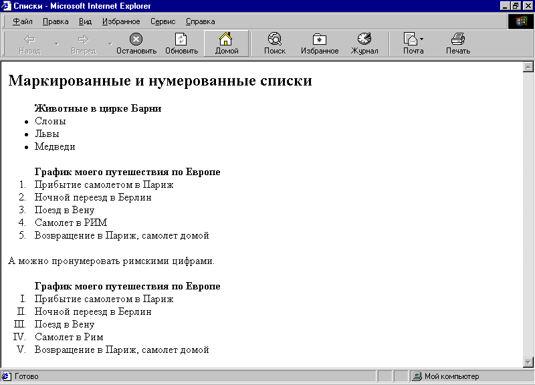
Task: Open the Favorites (Избранное) toolbar icon
Action: coord(320,39)
